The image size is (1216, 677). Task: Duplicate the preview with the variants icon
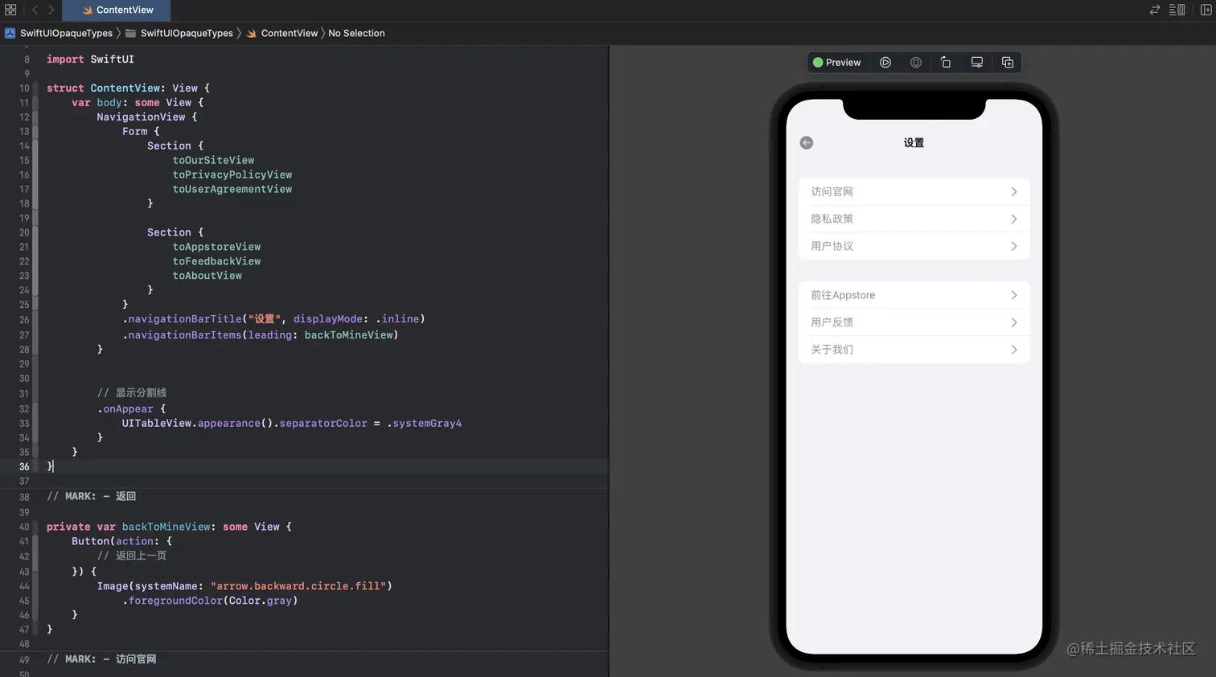[x=1008, y=63]
